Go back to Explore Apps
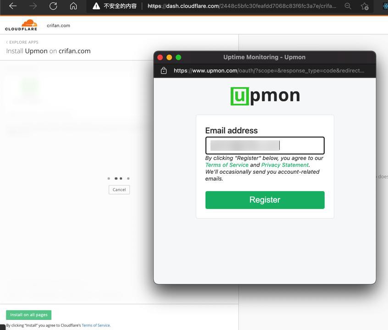388x330 pixels. click(22, 42)
